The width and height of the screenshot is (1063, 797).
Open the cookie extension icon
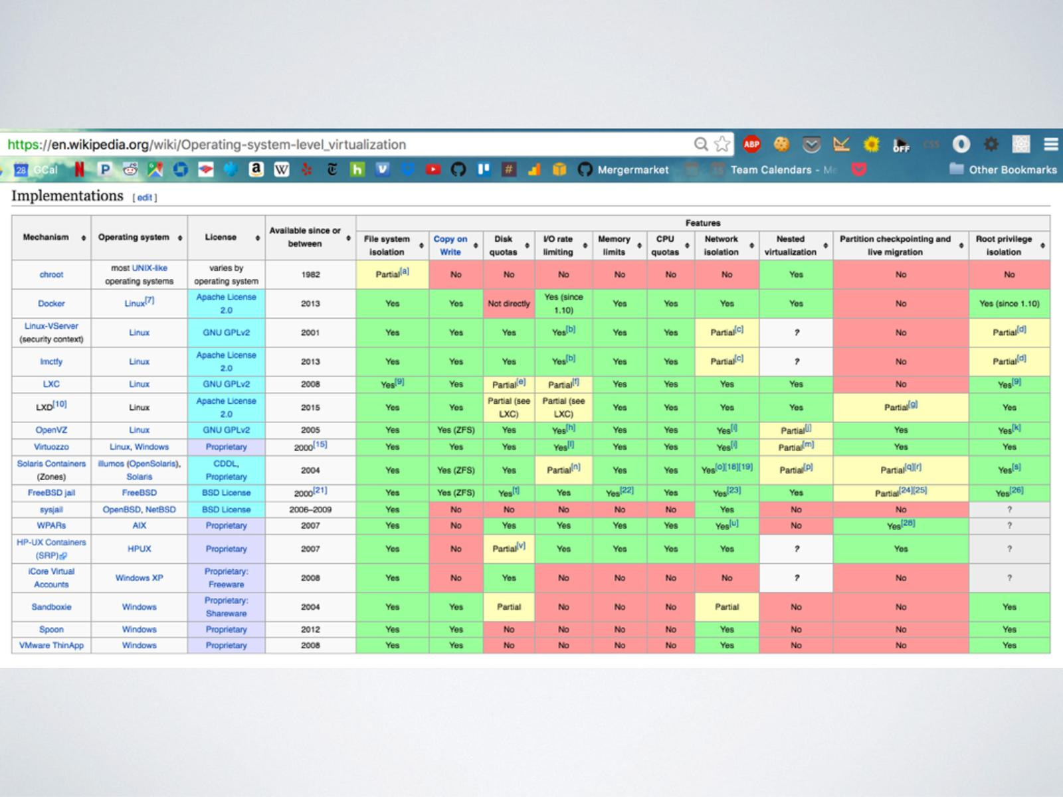coord(781,144)
